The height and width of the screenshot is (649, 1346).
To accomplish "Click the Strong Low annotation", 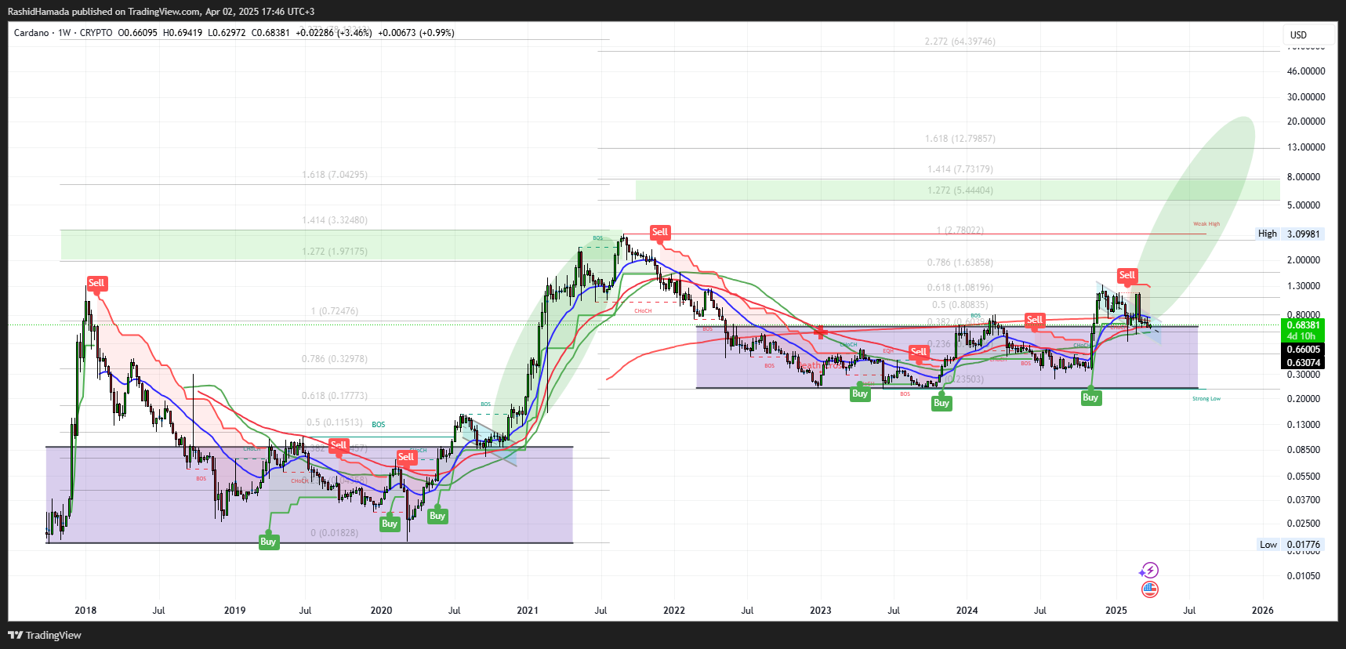I will pyautogui.click(x=1206, y=399).
